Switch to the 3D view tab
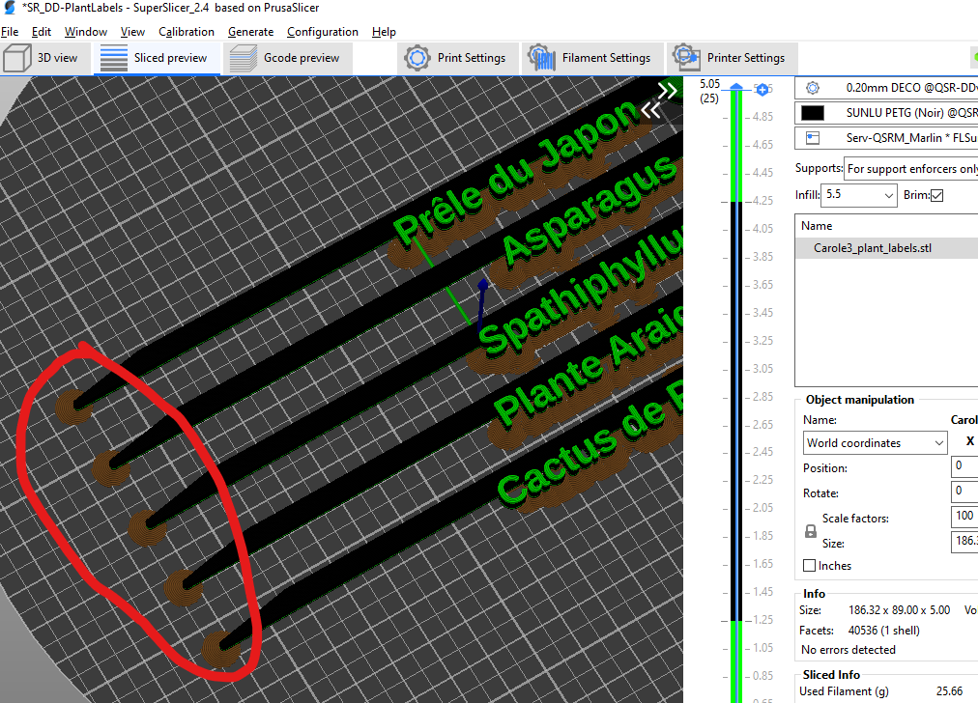This screenshot has width=978, height=703. point(45,58)
